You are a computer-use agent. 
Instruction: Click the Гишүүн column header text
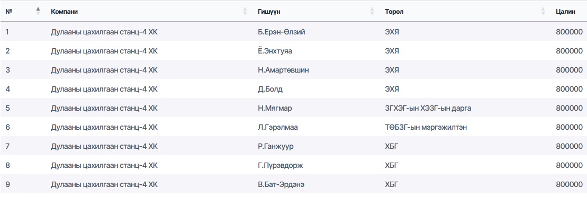(269, 12)
